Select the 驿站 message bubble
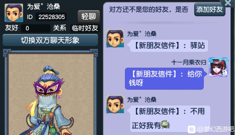 [169, 46]
